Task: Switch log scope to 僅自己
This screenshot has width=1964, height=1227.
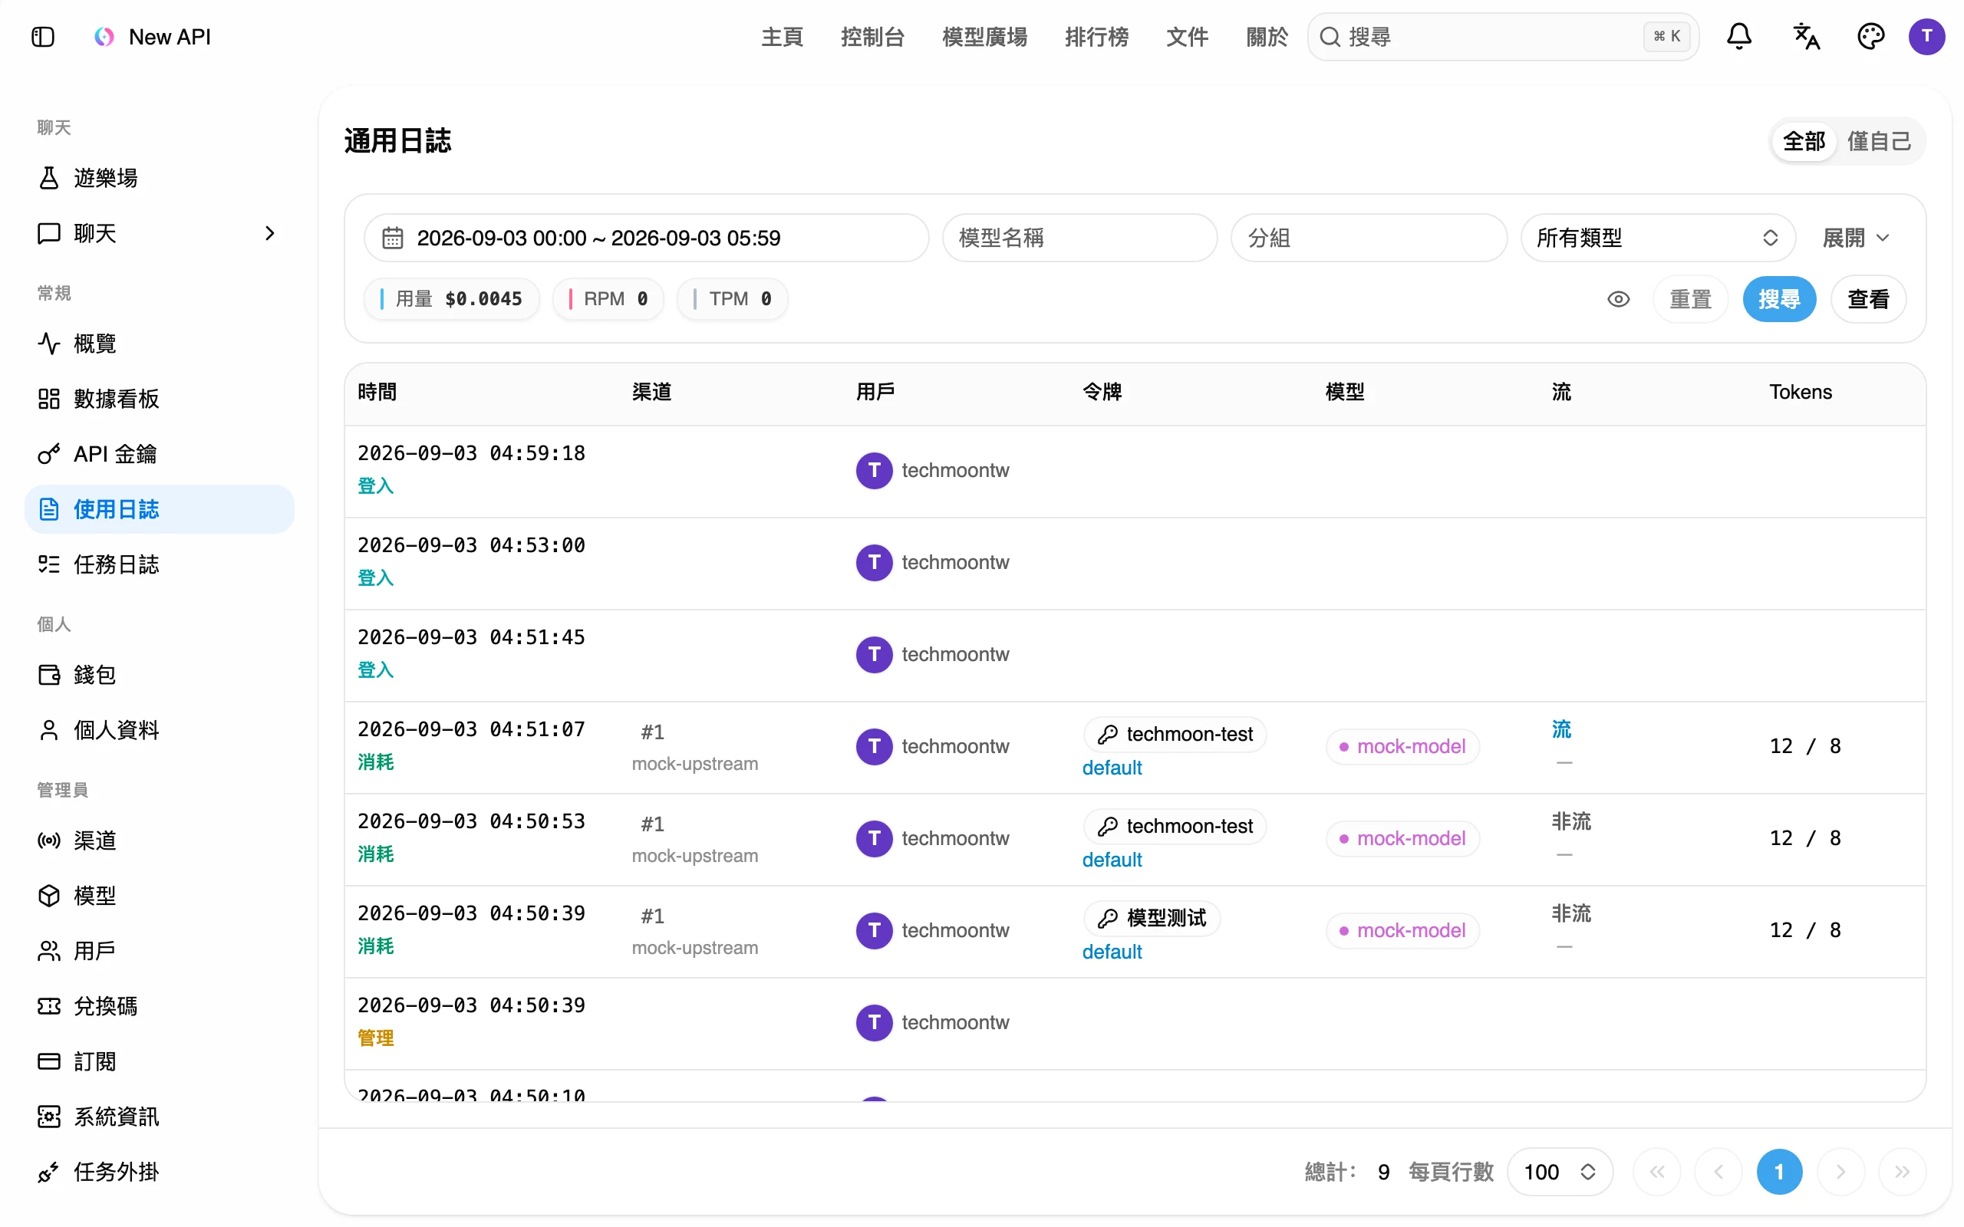Action: coord(1878,141)
